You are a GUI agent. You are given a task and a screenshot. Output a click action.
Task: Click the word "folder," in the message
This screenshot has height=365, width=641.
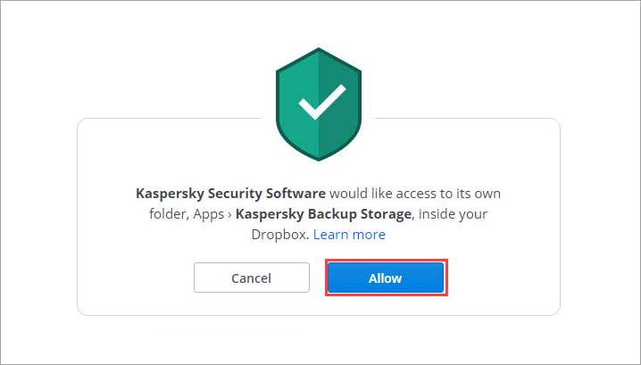[x=170, y=214]
